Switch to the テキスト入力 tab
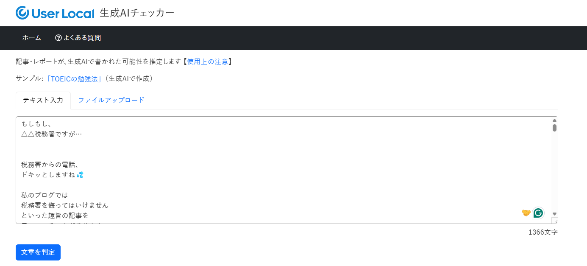Viewport: 587px width, 266px height. coord(43,100)
